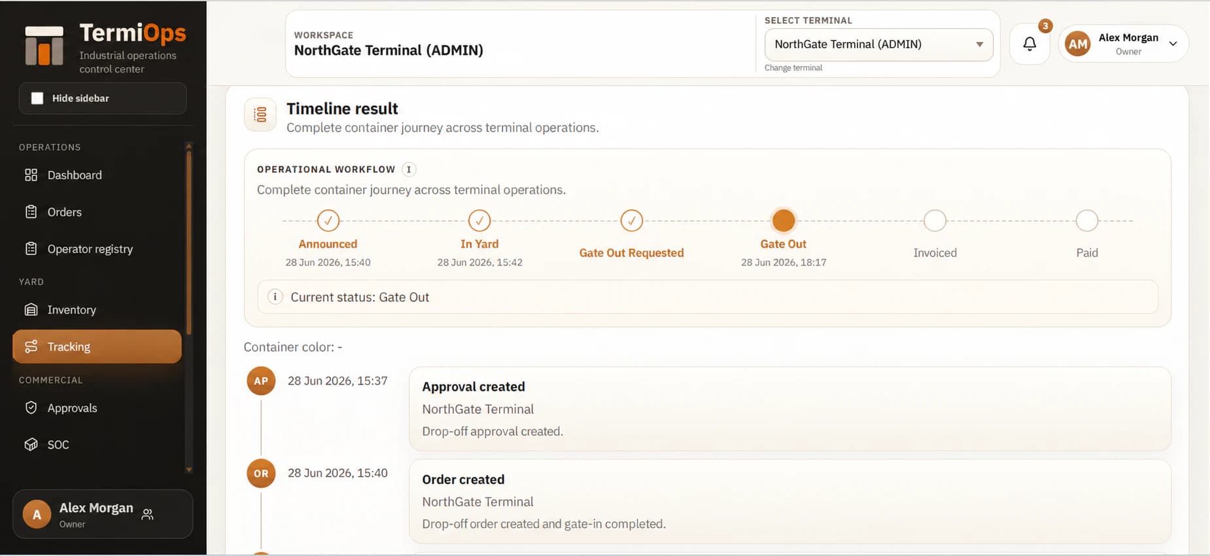
Task: Click the Timeline result list icon
Action: click(260, 115)
